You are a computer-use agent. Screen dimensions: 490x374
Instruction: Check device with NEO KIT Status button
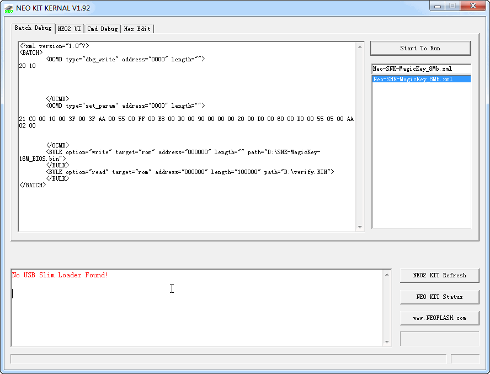[439, 297]
